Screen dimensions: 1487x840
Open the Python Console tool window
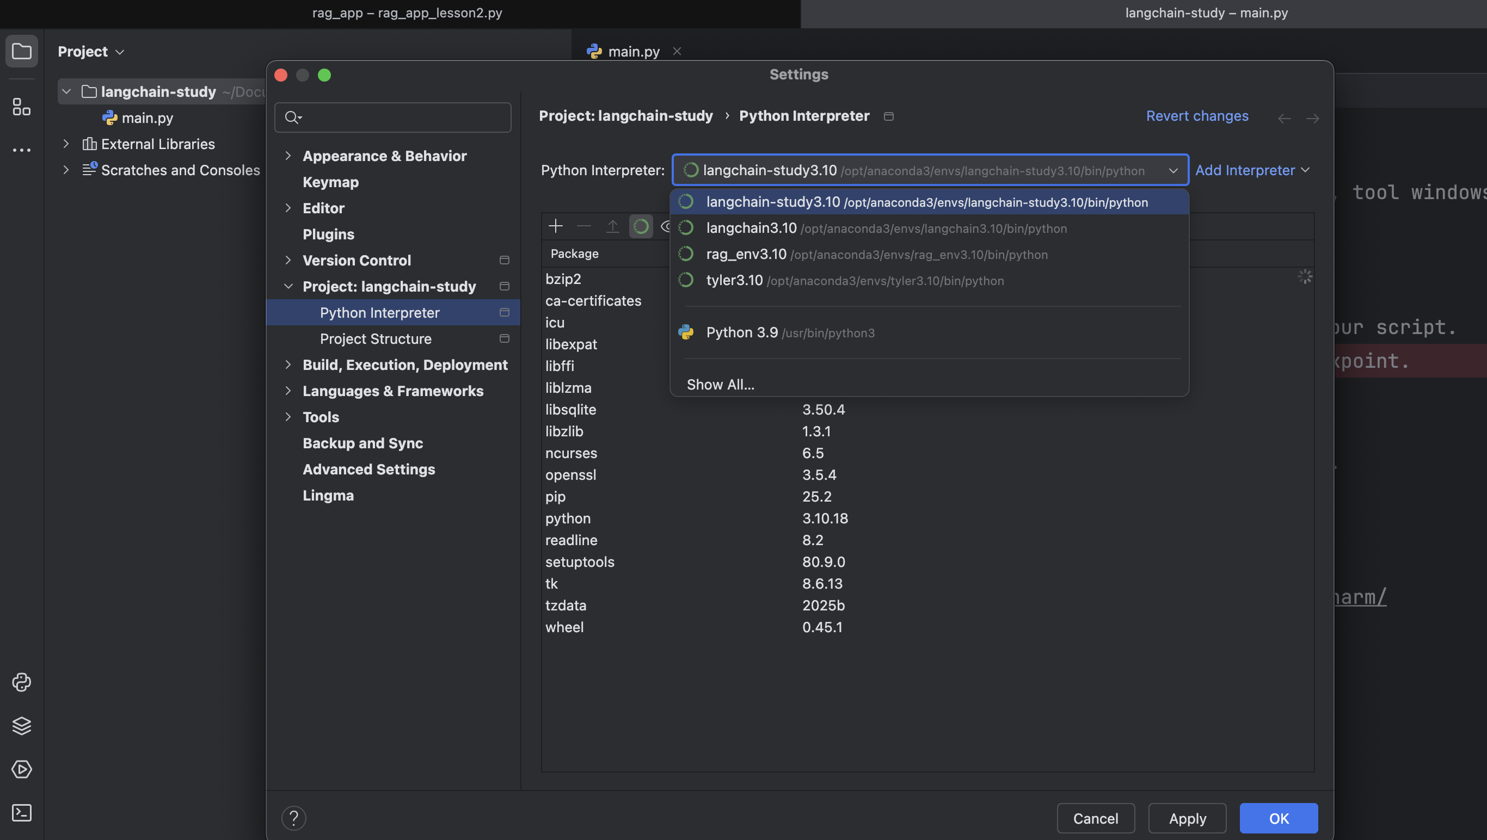[21, 682]
